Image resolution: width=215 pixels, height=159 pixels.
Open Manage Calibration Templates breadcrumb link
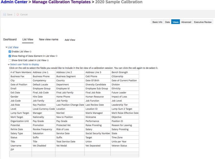62,2
